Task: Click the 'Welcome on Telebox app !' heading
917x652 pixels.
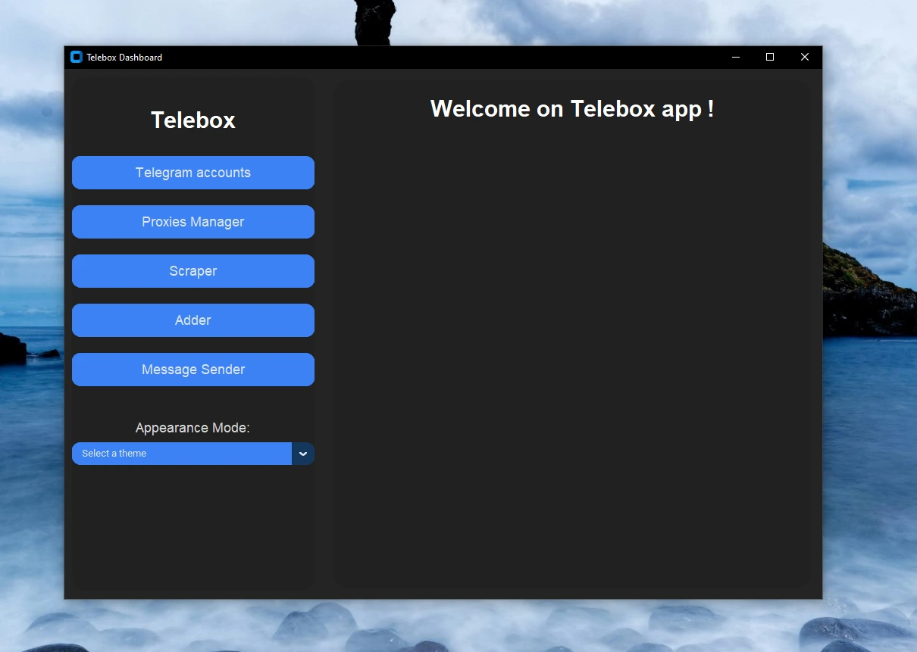Action: 571,109
